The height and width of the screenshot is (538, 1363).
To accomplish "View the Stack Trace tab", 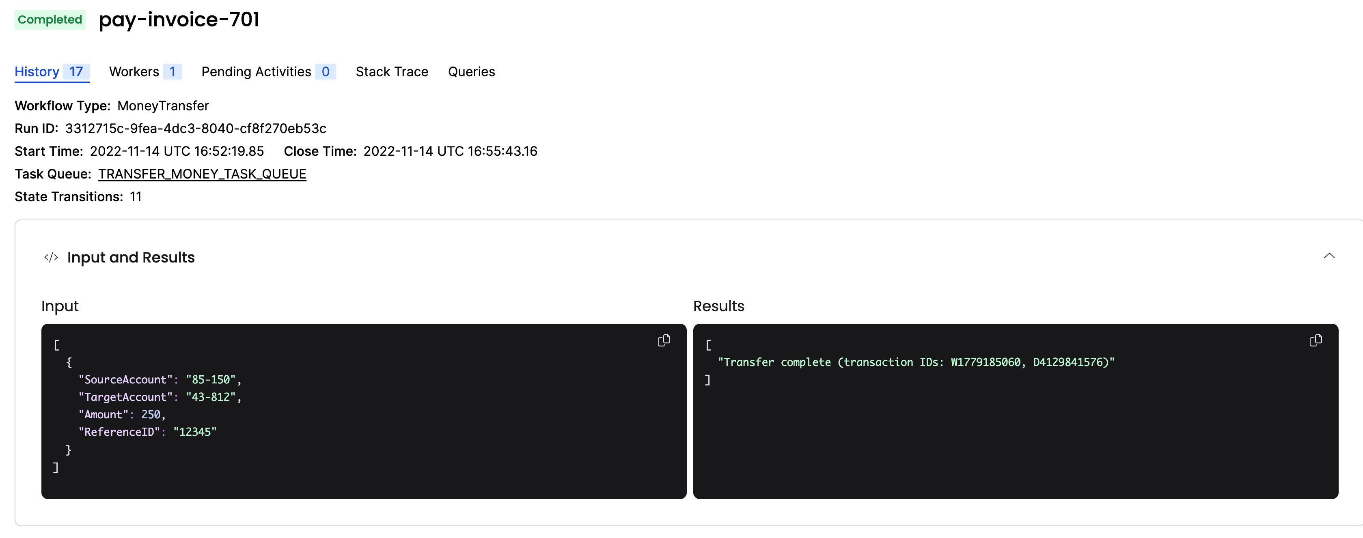I will click(392, 71).
